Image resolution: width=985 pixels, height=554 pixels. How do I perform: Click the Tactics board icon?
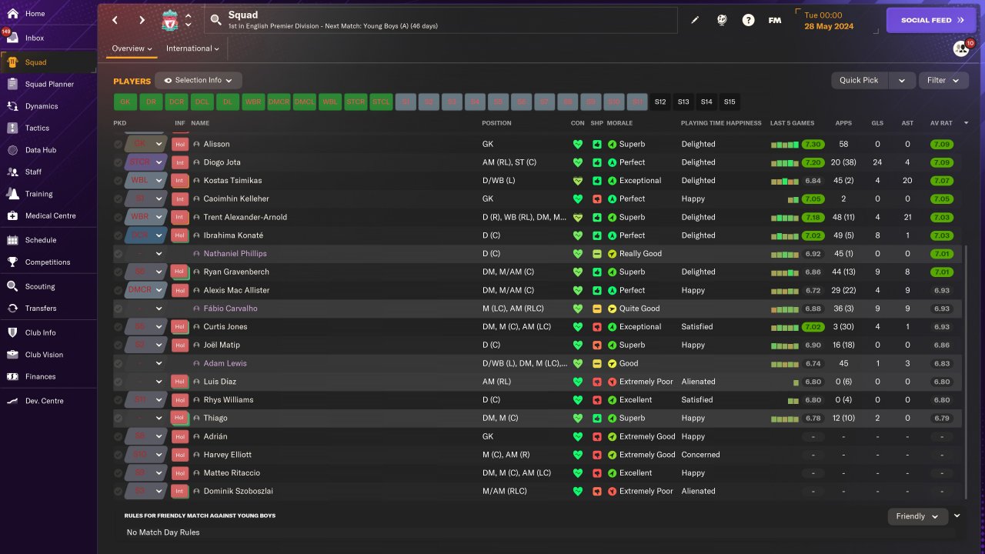[12, 128]
